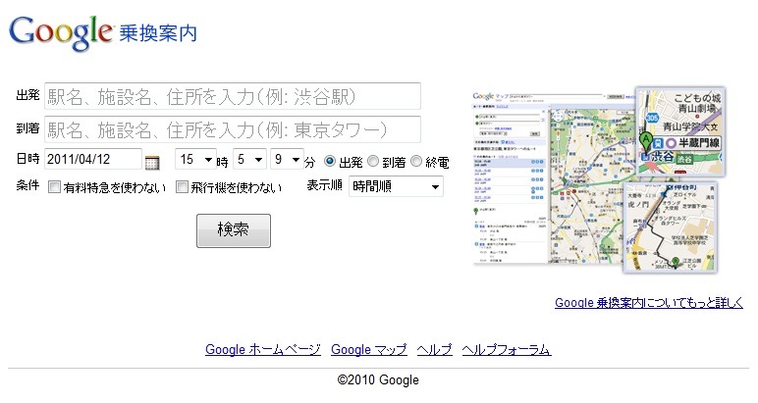Screen dimensions: 758x403
Task: Click the walking route map inset thumbnail
Action: pos(671,227)
